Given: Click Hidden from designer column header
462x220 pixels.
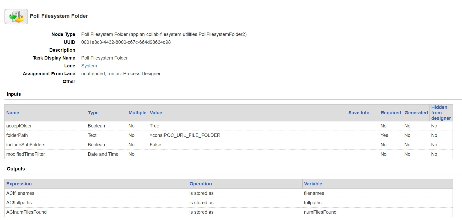Looking at the screenshot, I should click(441, 113).
